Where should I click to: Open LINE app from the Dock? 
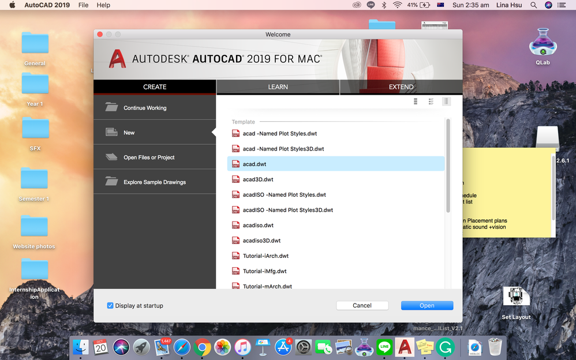click(384, 347)
